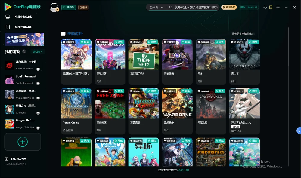Viewport: 301px width, 178px height.
Task: Open the 异世界的城主大人 card
Action: click(x=244, y=111)
